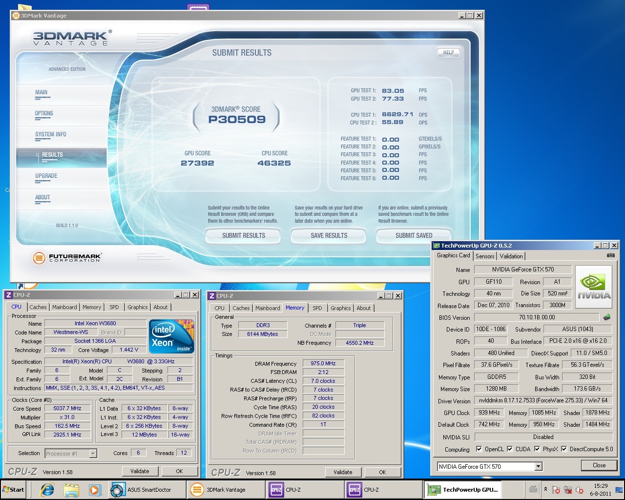Click SUBMIT RESULTS button
The height and width of the screenshot is (500, 625).
click(243, 235)
